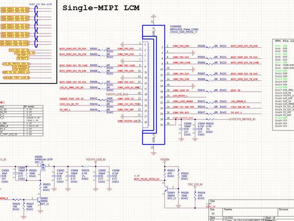Click the "Single-MIPI LCM" title text
This screenshot has width=294, height=221.
(x=101, y=8)
